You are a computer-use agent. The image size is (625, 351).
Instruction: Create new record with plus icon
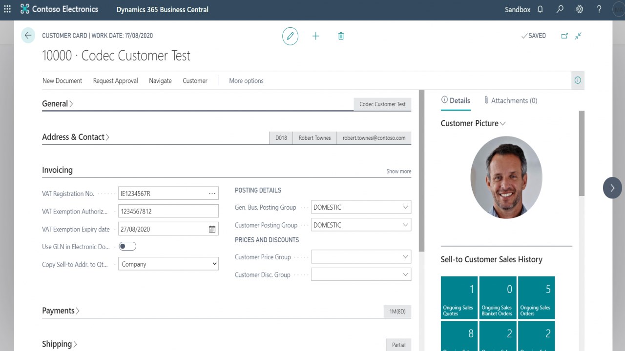click(x=315, y=36)
